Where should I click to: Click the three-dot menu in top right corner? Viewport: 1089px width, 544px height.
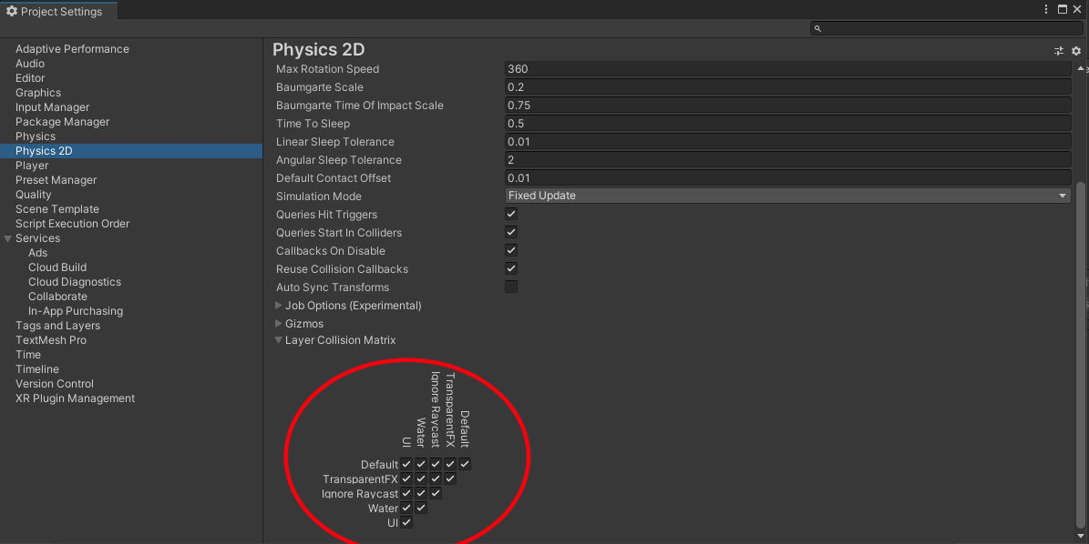point(1044,8)
